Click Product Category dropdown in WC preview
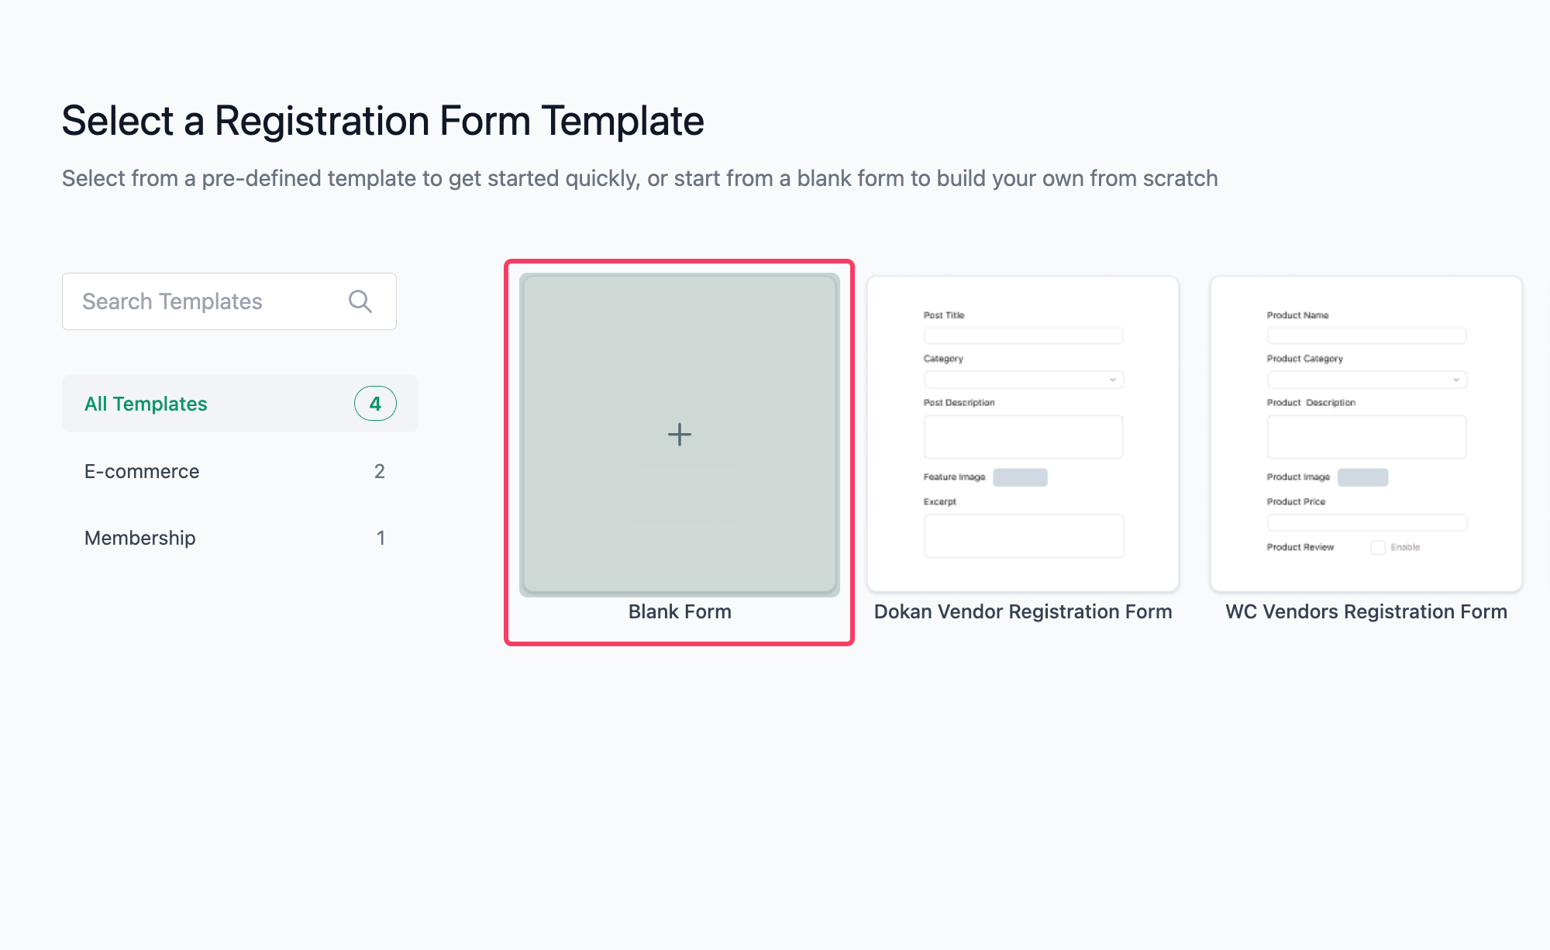 coord(1367,380)
